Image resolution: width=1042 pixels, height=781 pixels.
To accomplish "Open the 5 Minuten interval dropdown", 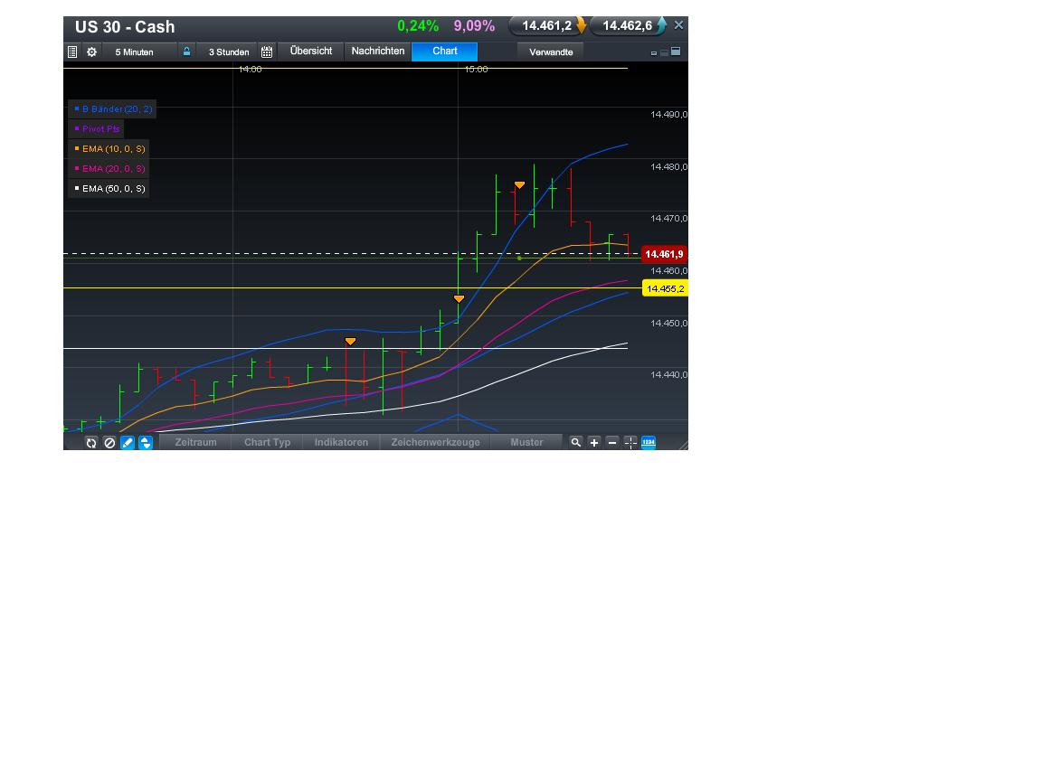I will point(140,52).
